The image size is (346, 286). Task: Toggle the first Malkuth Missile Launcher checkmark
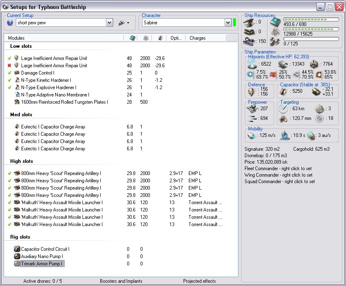pos(9,202)
